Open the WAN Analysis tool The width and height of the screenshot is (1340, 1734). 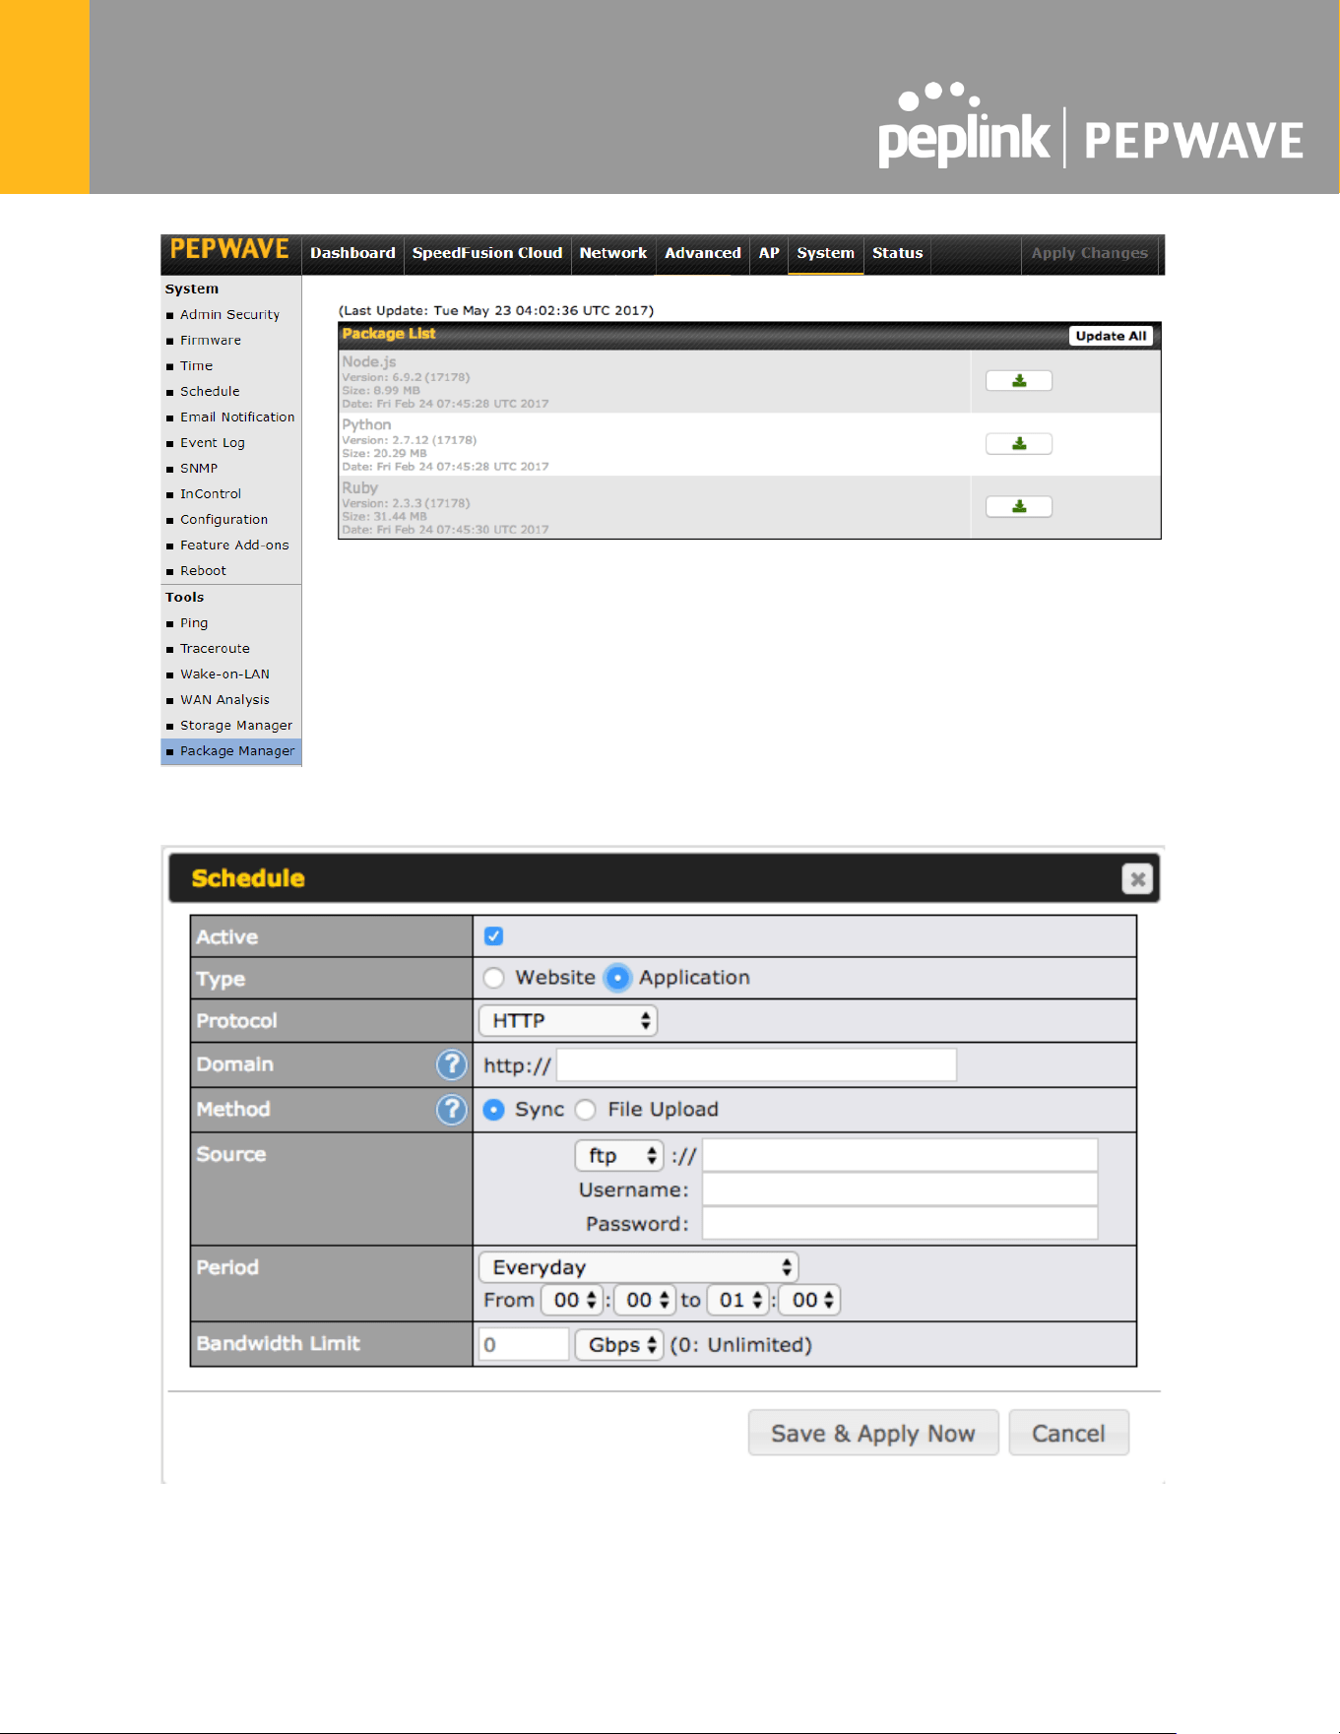pos(224,700)
